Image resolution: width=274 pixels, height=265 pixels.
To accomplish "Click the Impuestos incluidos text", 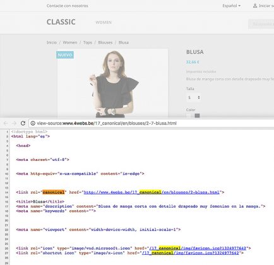I will coord(201,72).
